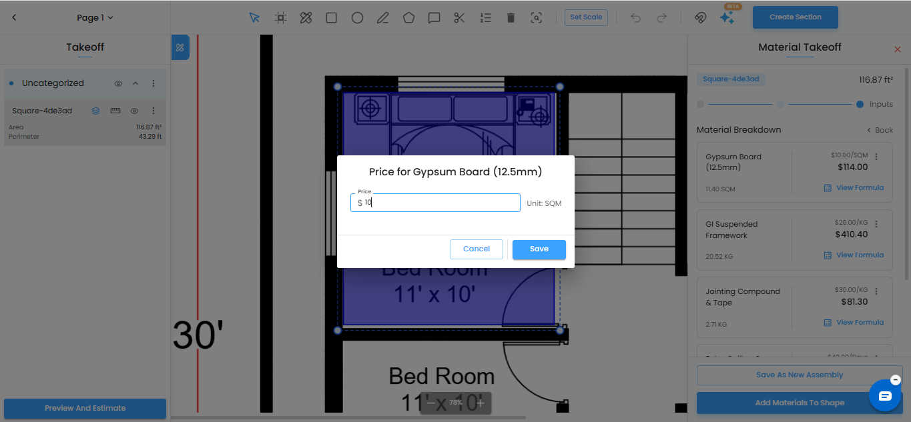This screenshot has height=422, width=911.
Task: Toggle visibility of Uncategorized group
Action: tap(118, 83)
